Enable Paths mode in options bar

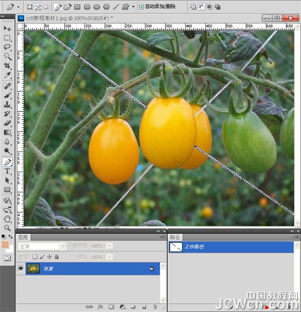click(38, 7)
